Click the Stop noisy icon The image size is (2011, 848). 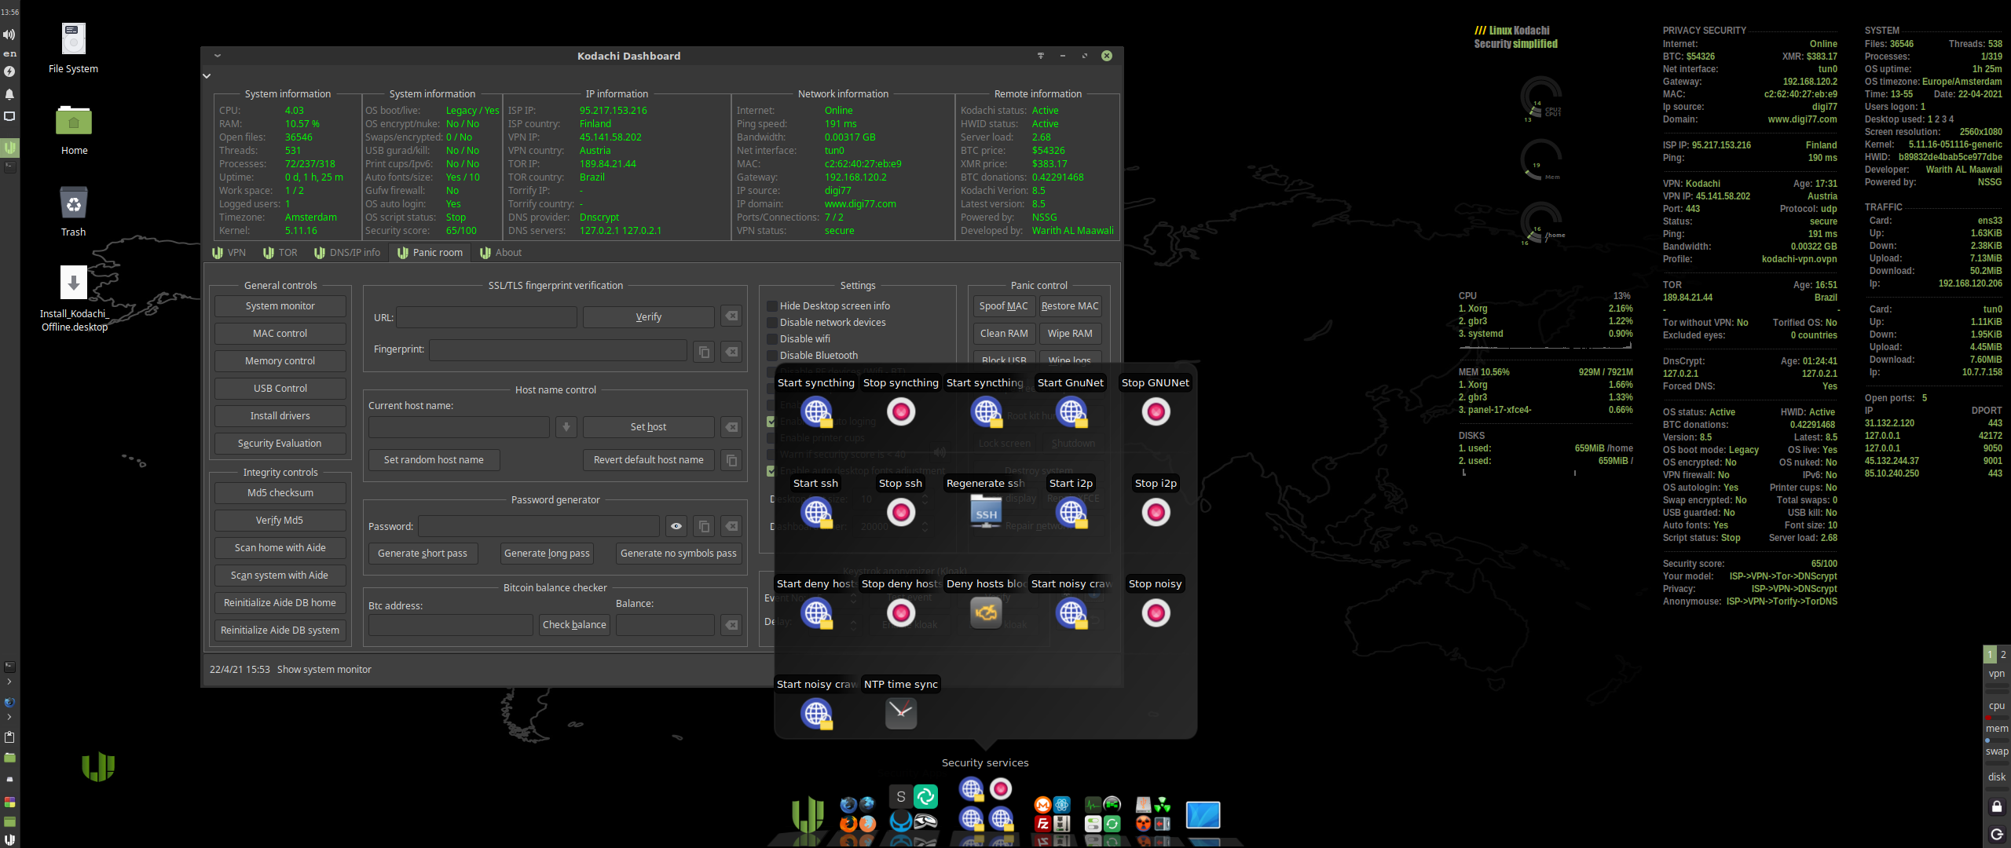pyautogui.click(x=1156, y=612)
